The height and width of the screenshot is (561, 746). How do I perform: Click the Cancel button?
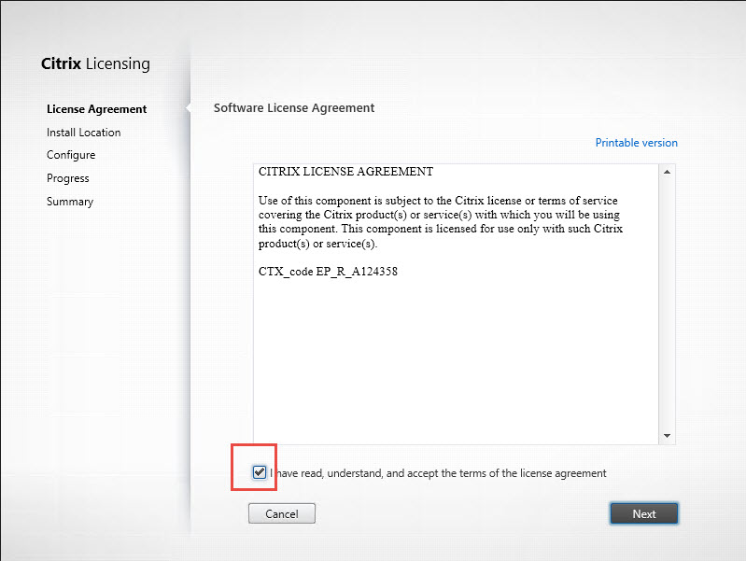[282, 514]
